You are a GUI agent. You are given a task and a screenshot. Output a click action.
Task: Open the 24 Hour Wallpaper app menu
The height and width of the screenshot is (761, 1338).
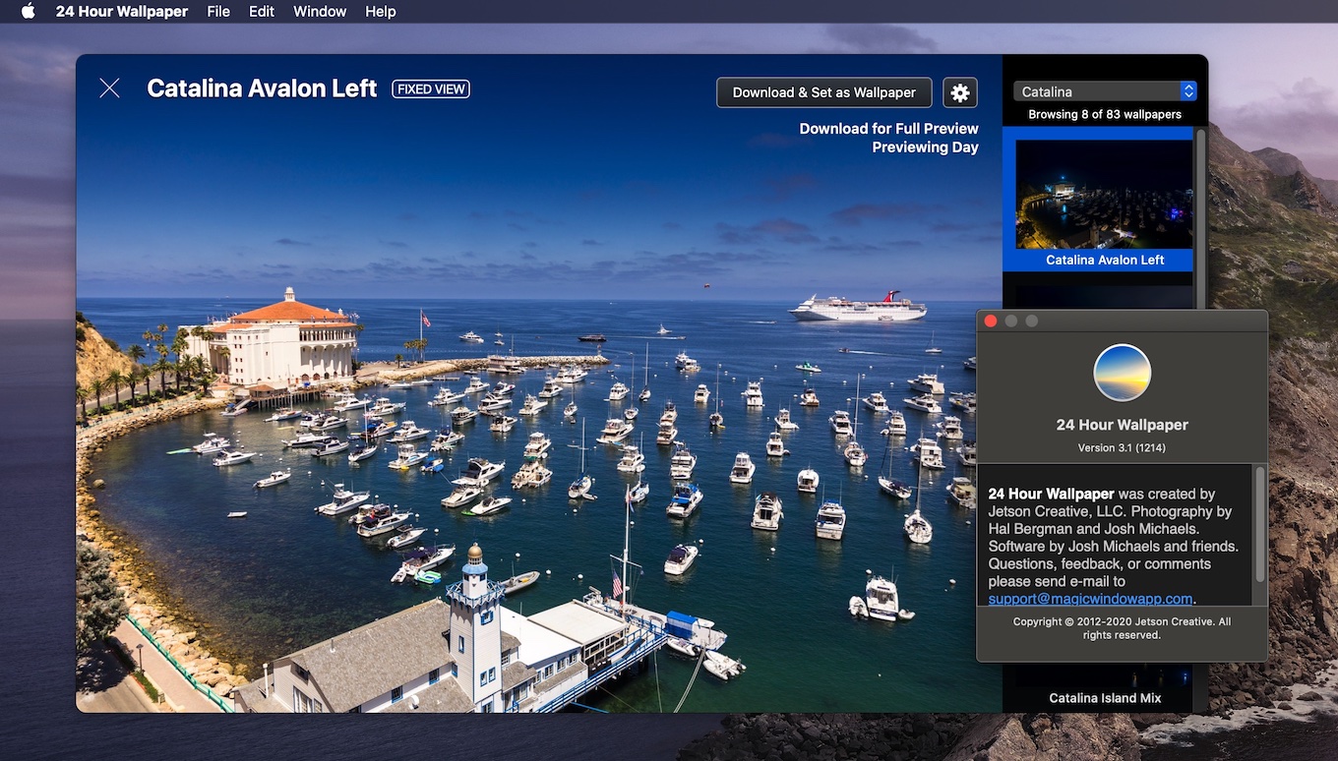(x=122, y=12)
